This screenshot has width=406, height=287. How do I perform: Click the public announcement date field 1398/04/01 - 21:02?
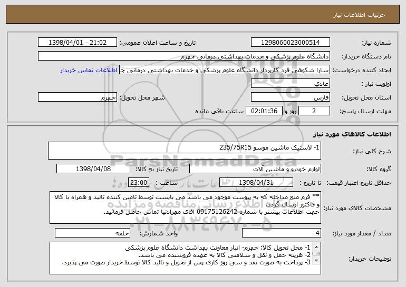click(x=78, y=43)
